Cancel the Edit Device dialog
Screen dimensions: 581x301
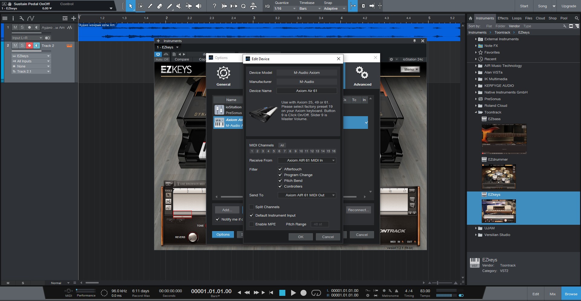click(x=328, y=237)
